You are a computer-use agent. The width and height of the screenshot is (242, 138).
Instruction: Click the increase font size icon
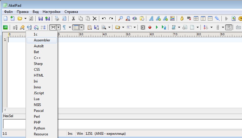coord(158,18)
